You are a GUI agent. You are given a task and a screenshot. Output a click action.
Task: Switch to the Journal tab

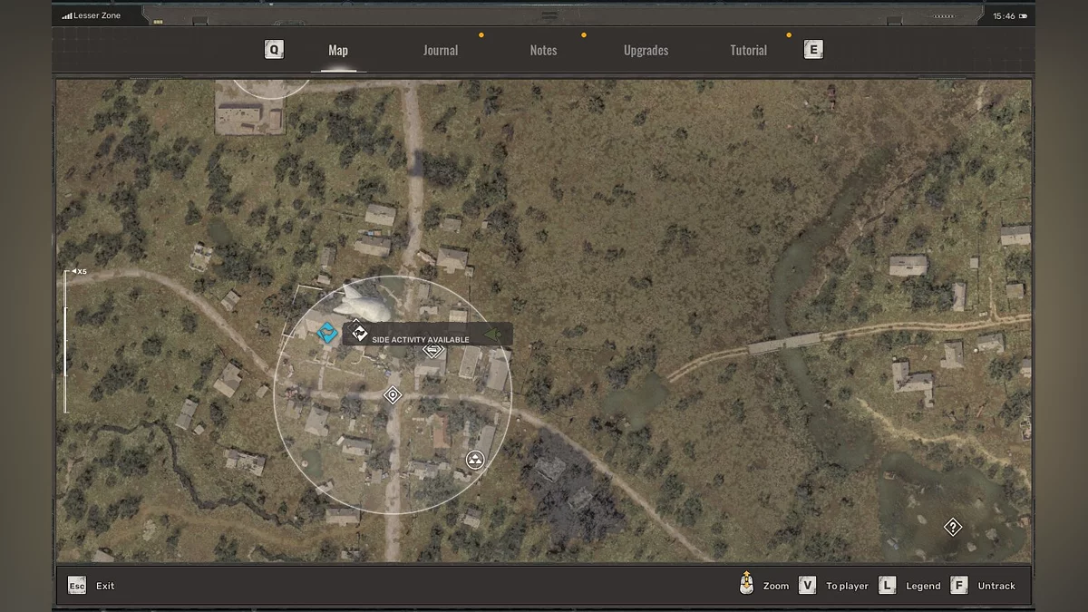[x=441, y=50]
